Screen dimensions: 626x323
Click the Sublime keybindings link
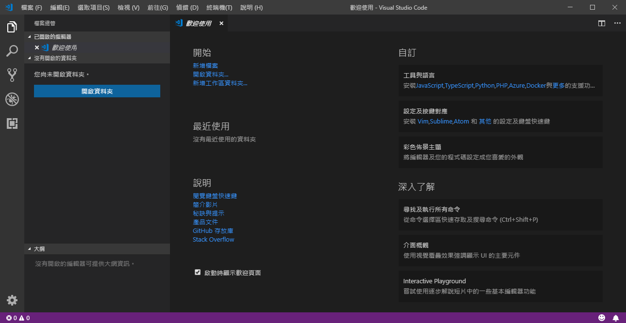441,122
